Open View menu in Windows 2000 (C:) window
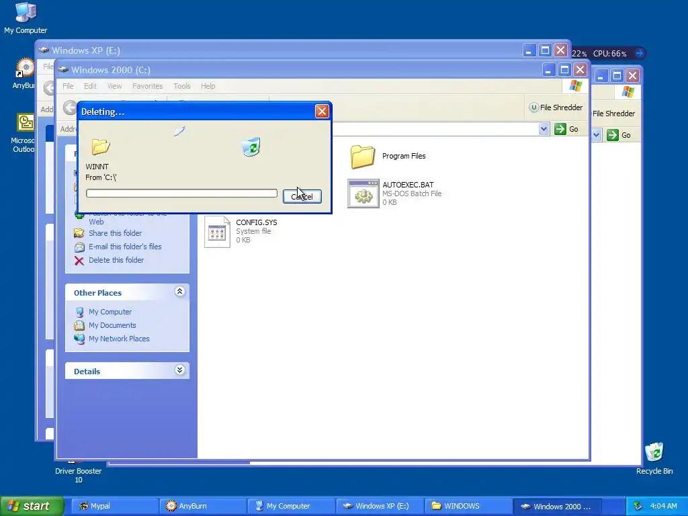Image resolution: width=688 pixels, height=516 pixels. (114, 86)
